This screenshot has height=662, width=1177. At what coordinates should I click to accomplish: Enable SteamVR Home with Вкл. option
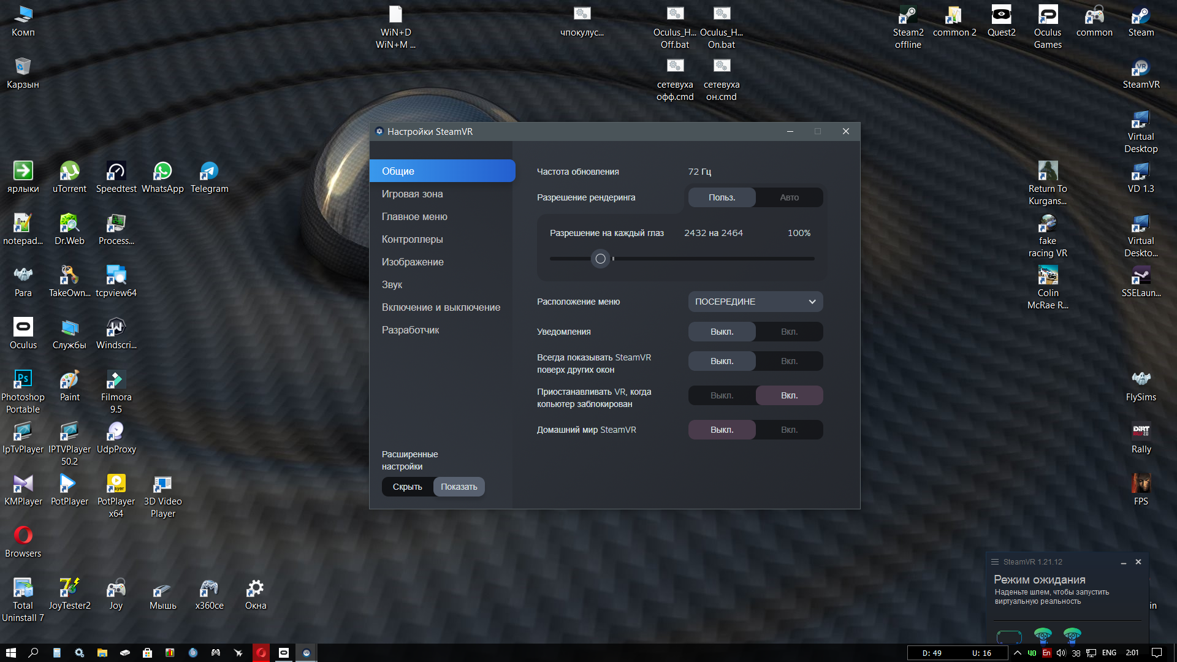click(x=789, y=430)
